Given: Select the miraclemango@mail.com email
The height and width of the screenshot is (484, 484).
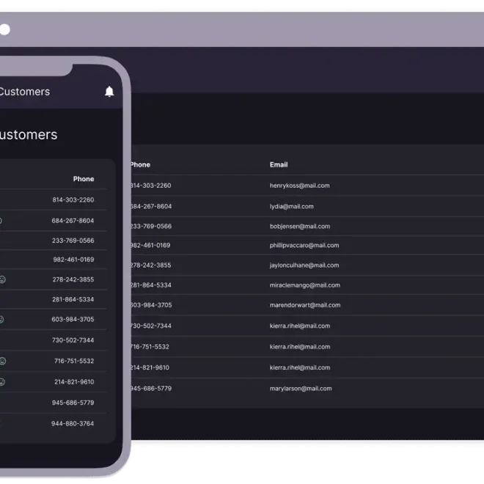Looking at the screenshot, I should pyautogui.click(x=304, y=285).
